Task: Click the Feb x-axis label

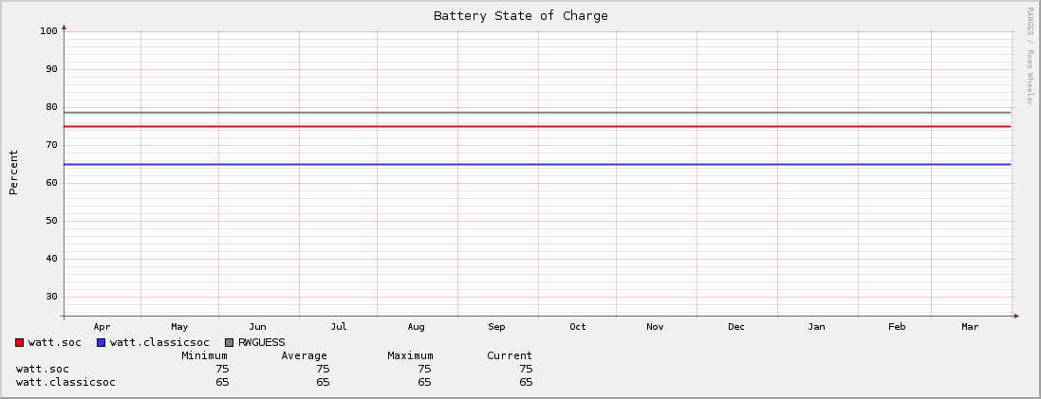Action: pos(897,327)
